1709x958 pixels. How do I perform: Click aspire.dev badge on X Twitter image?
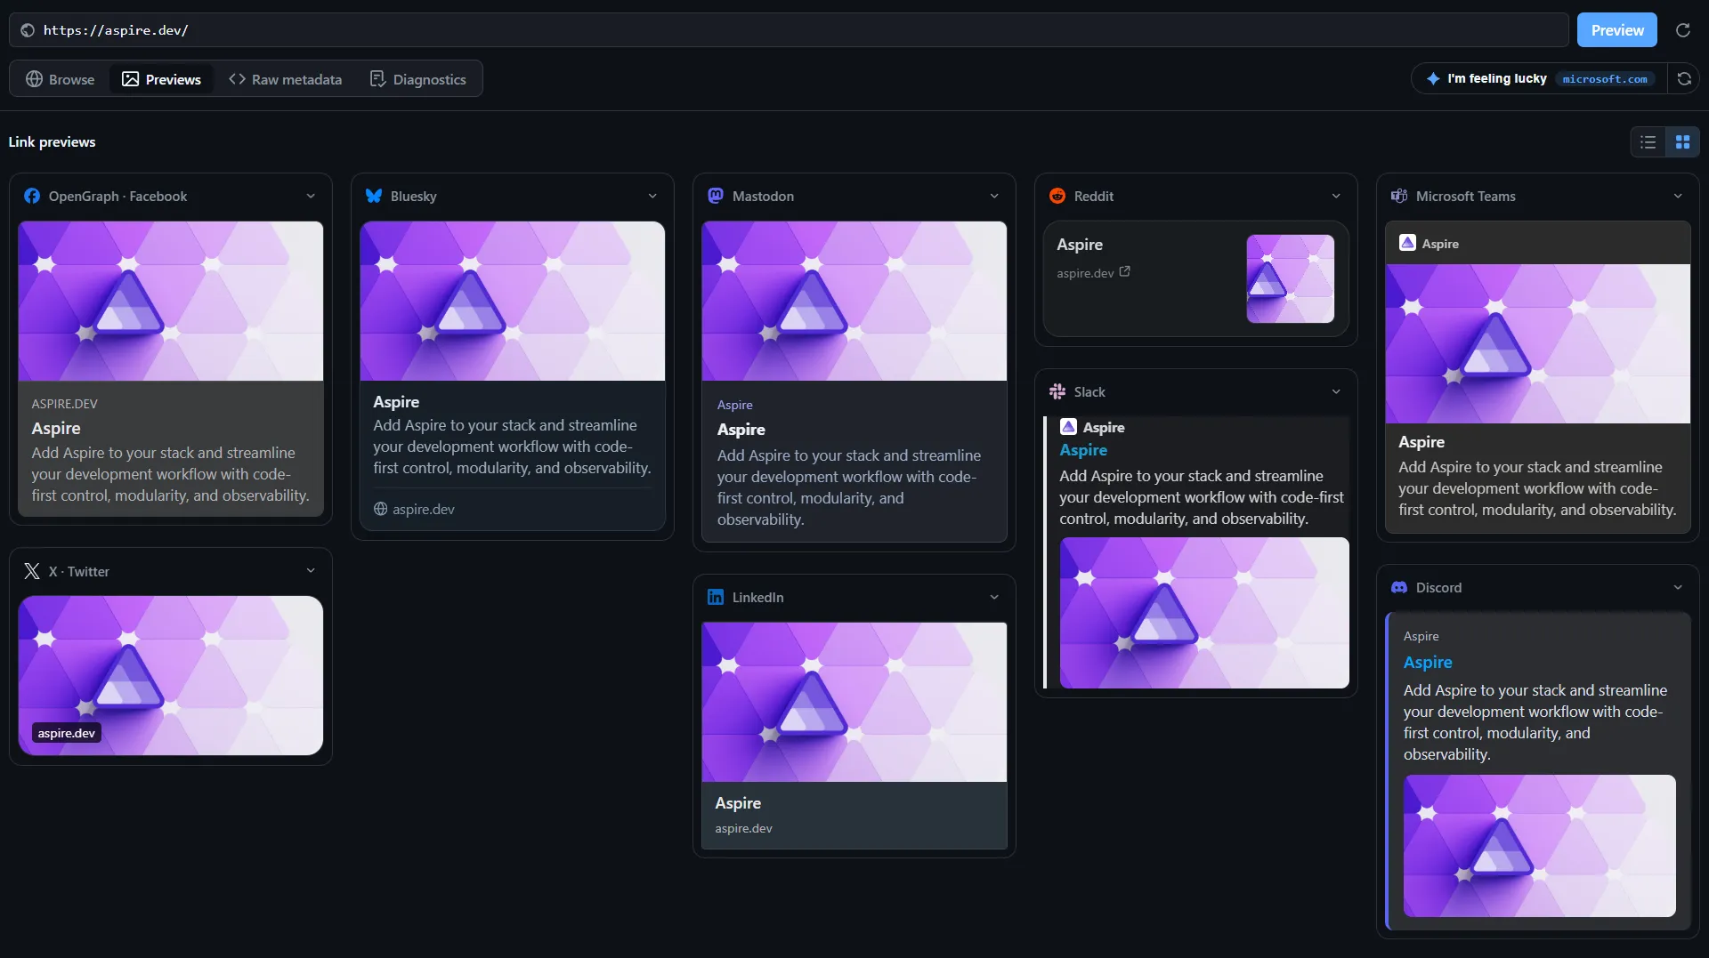click(x=67, y=733)
